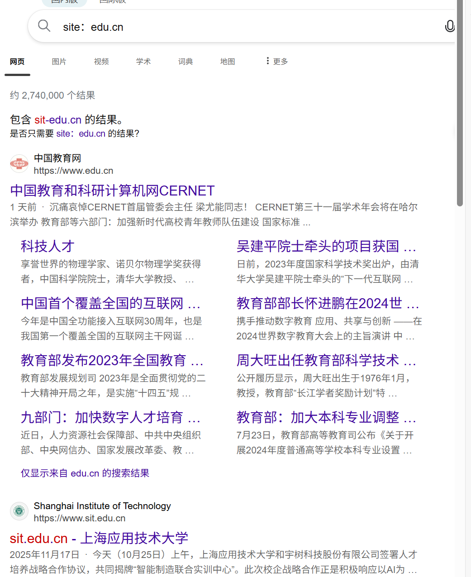Open the 学术 tab
The width and height of the screenshot is (471, 577).
[143, 62]
